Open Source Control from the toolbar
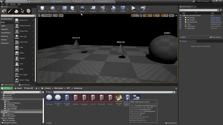The image size is (223, 125). click(x=52, y=9)
